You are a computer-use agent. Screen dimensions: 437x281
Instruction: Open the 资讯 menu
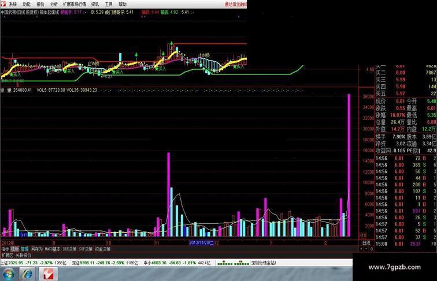click(95, 4)
